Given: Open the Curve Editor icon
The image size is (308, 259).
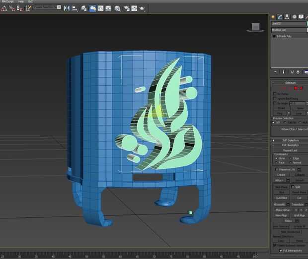Looking at the screenshot, I should [x=100, y=8].
